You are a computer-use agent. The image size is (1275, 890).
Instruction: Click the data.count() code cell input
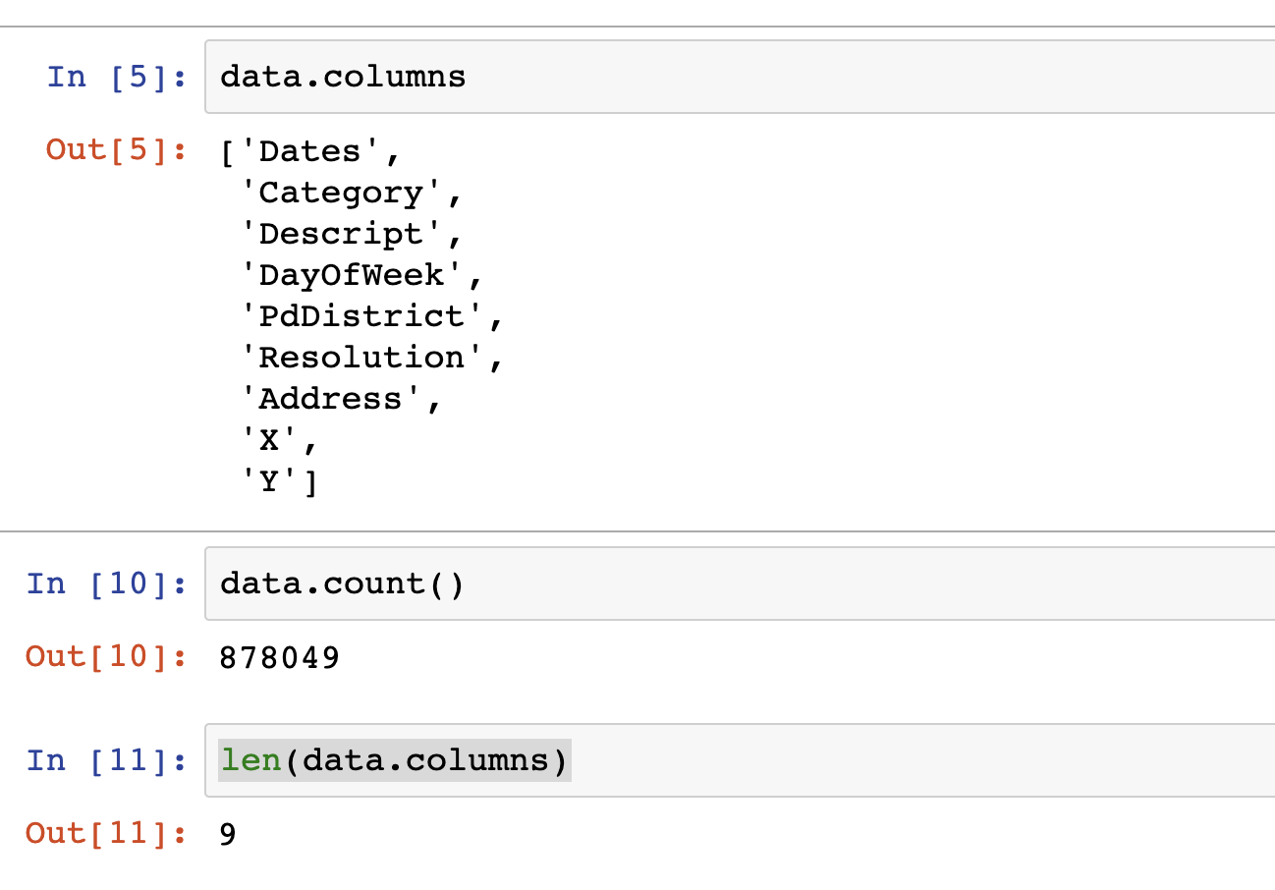point(740,584)
